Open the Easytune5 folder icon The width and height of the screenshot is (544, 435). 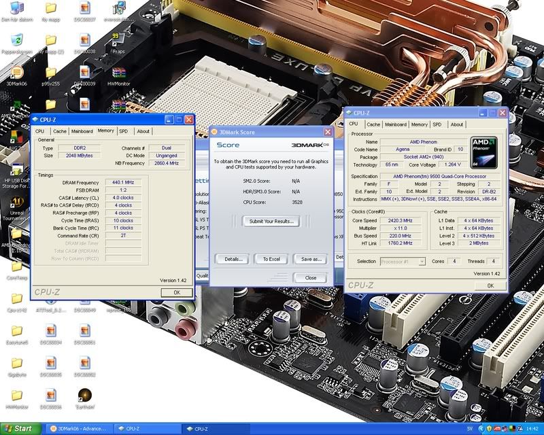tap(16, 330)
